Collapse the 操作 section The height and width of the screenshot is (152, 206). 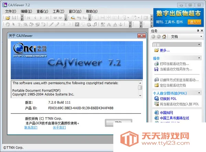coord(199,58)
